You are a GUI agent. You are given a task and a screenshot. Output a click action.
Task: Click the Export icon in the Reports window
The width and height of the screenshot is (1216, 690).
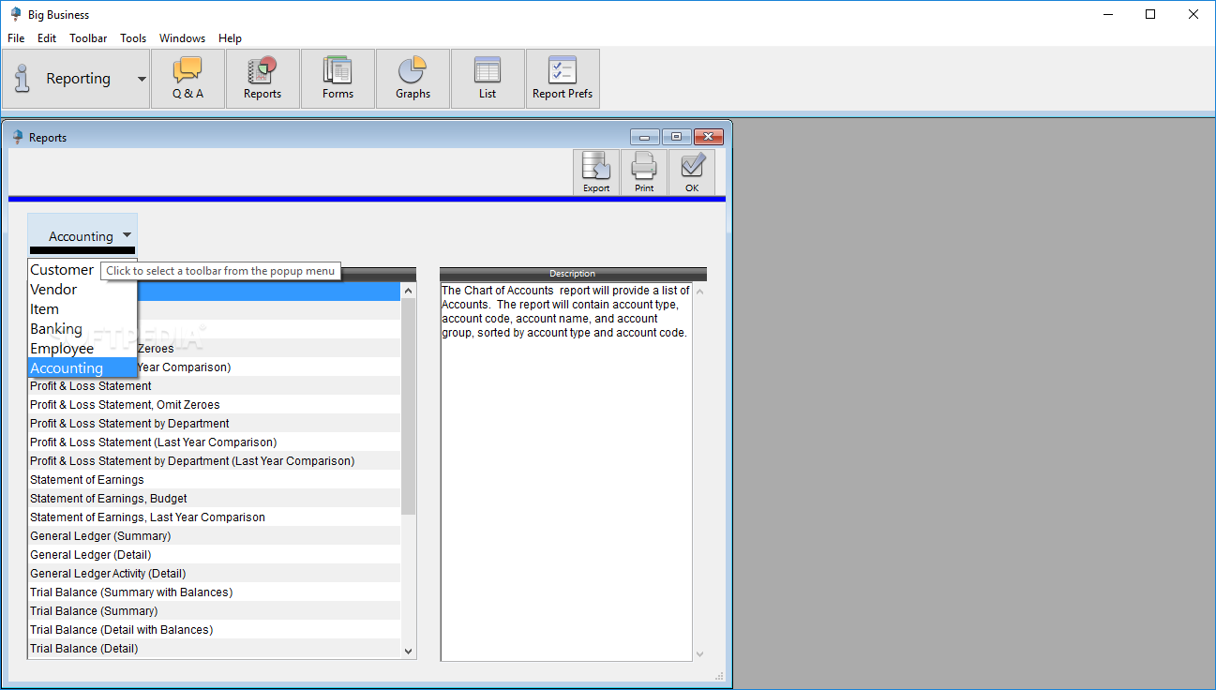coord(596,172)
